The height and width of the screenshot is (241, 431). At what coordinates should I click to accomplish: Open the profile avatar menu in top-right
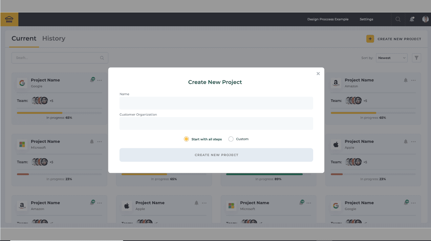(425, 19)
